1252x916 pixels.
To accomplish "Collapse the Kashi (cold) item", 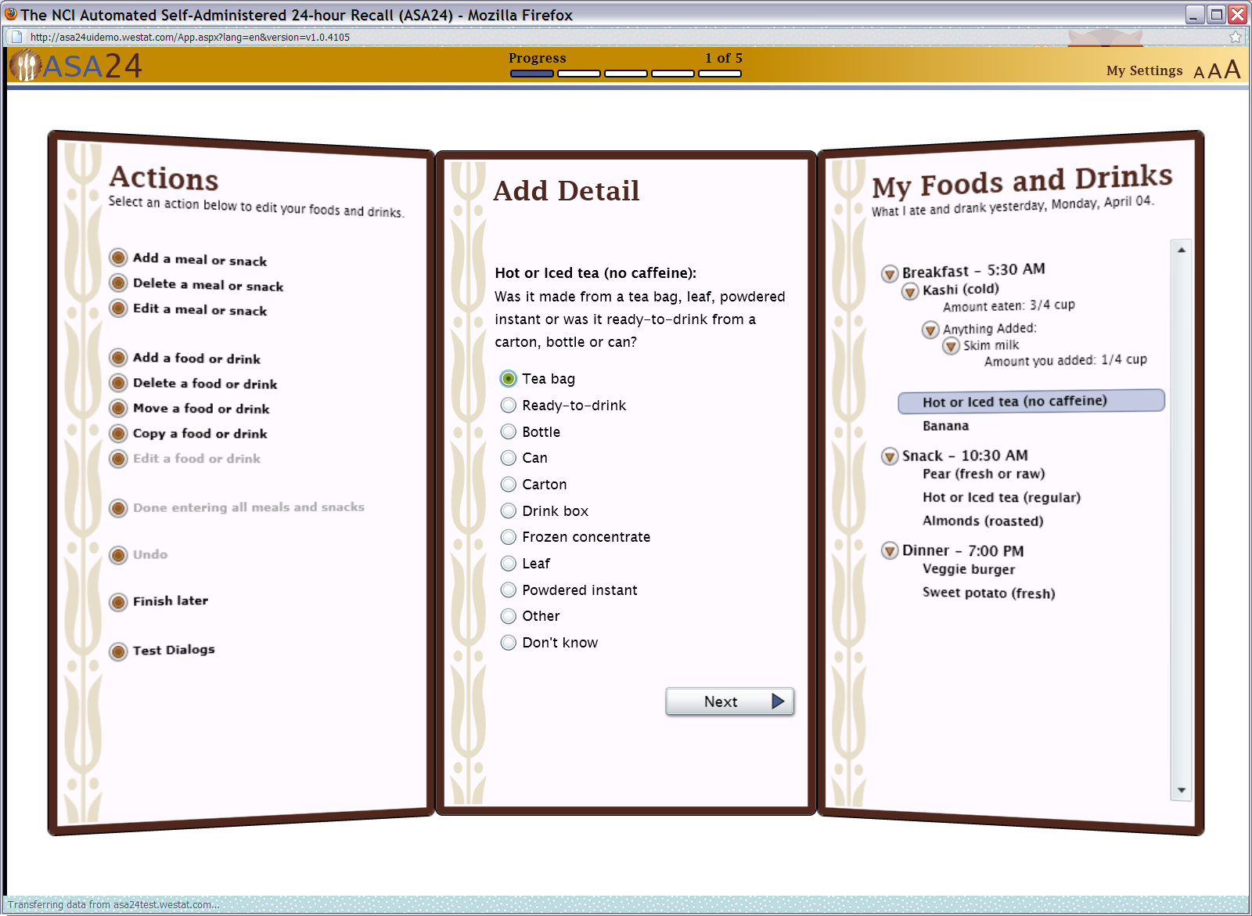I will pos(910,292).
